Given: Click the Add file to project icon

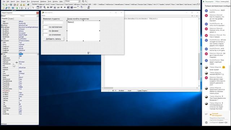Looking at the screenshot, I should coord(21,5).
